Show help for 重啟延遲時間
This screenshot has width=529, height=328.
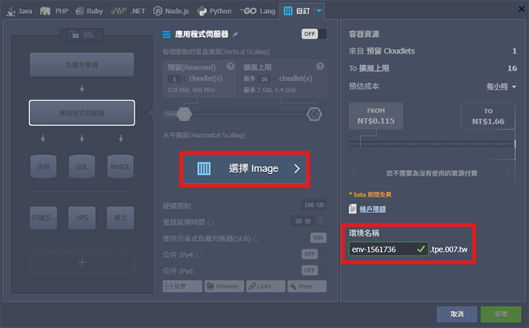tap(210, 223)
